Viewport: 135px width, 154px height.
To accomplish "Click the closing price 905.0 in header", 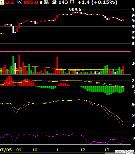I will [31, 2].
